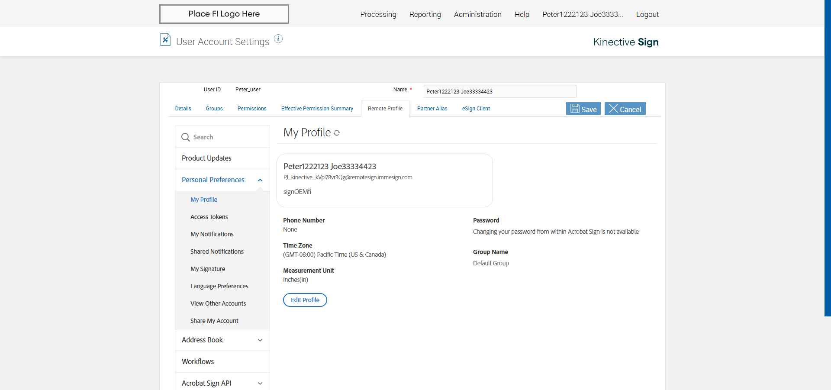Click the Logout link
The width and height of the screenshot is (831, 390).
tap(647, 14)
